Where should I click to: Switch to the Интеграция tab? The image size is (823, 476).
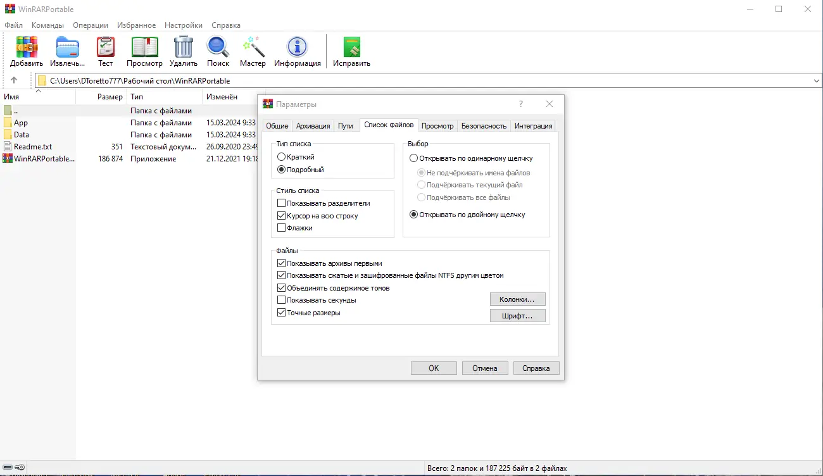pos(534,126)
